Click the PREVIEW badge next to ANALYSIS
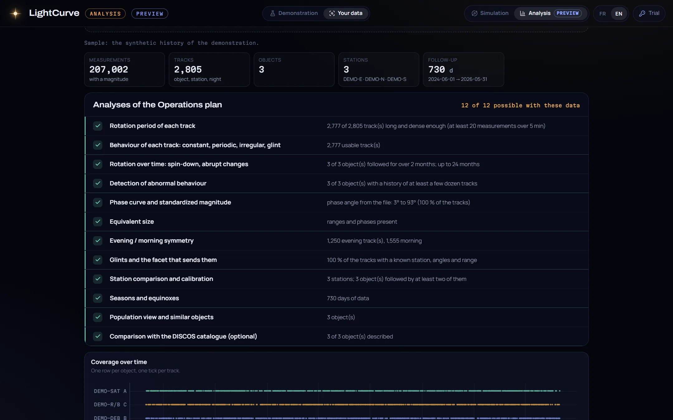This screenshot has width=673, height=420. click(x=150, y=14)
